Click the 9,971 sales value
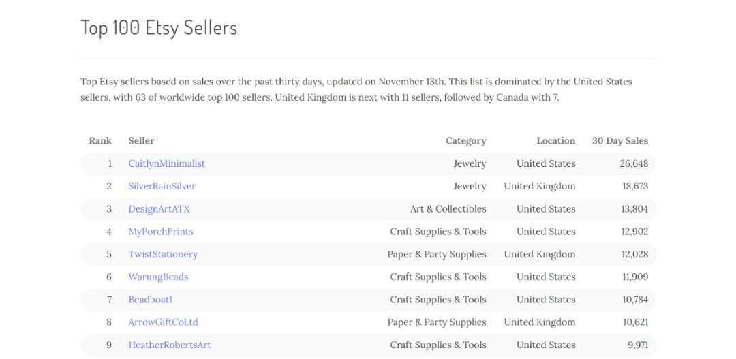This screenshot has width=736, height=359. 638,345
